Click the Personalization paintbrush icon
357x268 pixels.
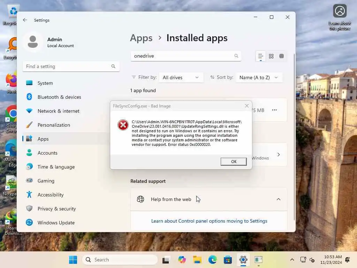29,125
